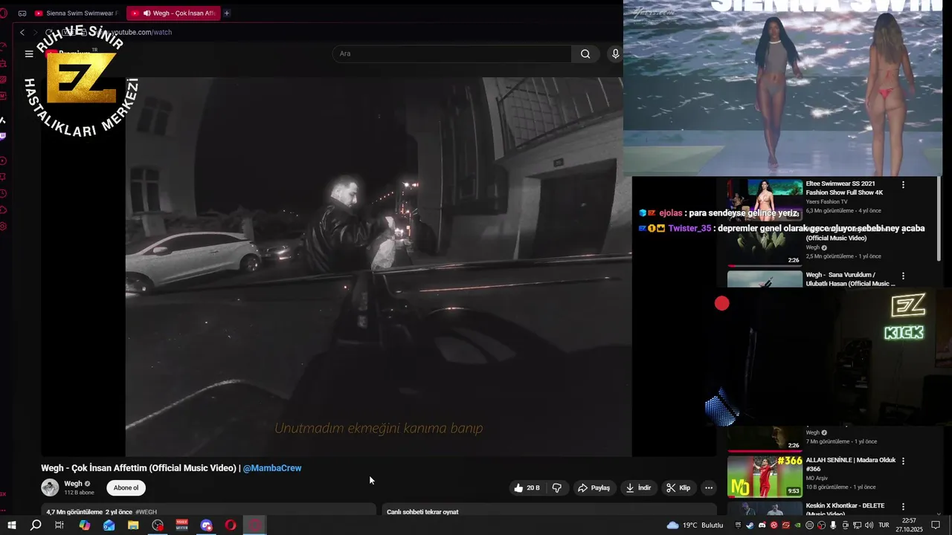Screen dimensions: 952x535
Task: Click the YouTube search input field
Action: point(452,53)
